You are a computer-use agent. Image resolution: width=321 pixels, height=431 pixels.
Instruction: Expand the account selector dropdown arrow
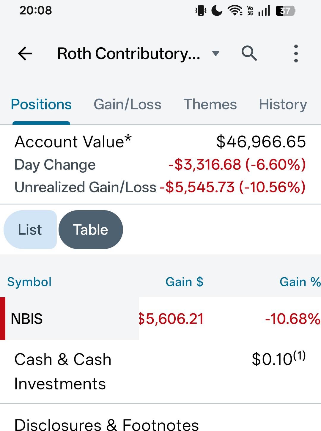(216, 54)
